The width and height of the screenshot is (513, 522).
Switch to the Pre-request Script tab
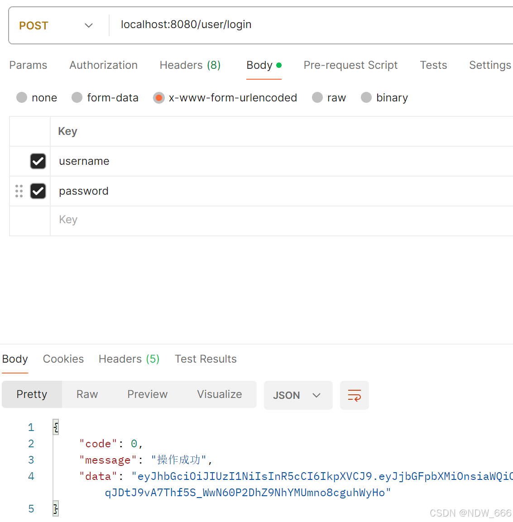point(350,65)
